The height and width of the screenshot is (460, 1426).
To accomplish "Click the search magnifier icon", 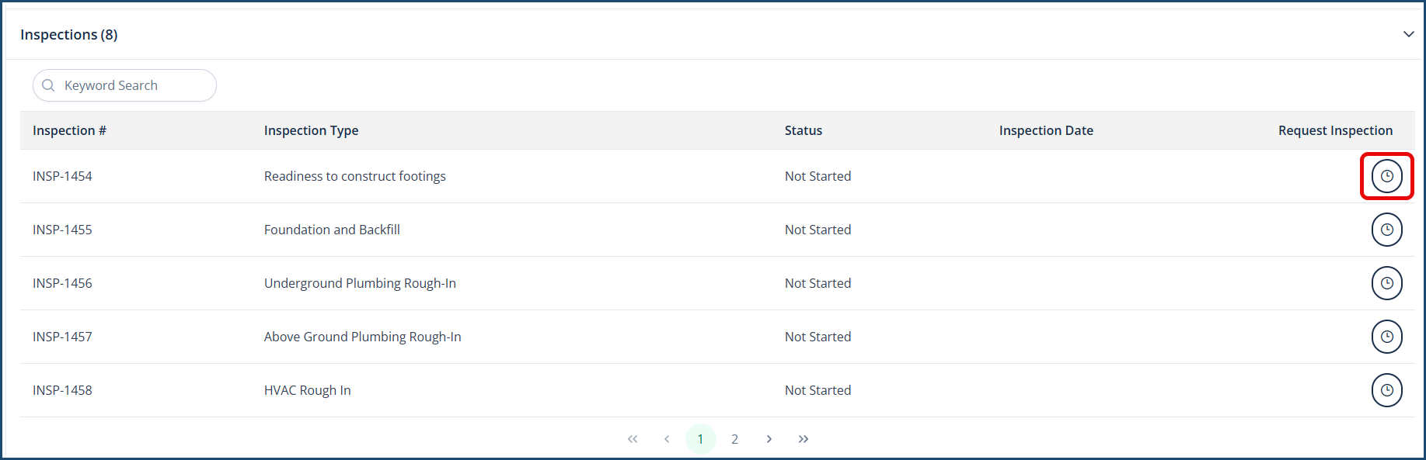I will (x=48, y=85).
